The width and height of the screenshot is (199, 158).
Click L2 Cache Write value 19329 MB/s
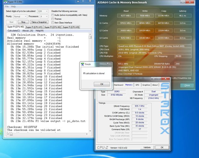pos(145,31)
